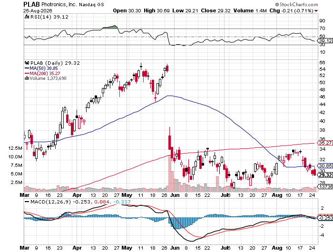Click the date 25-Aug-2026

coord(38,10)
